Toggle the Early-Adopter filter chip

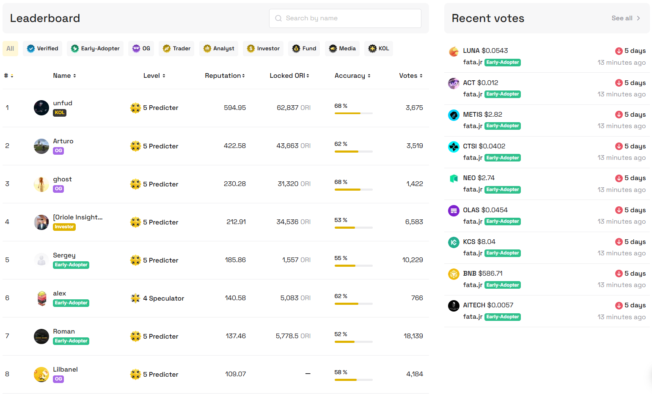click(x=95, y=49)
